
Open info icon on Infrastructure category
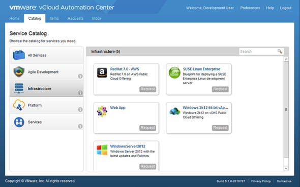80,93
